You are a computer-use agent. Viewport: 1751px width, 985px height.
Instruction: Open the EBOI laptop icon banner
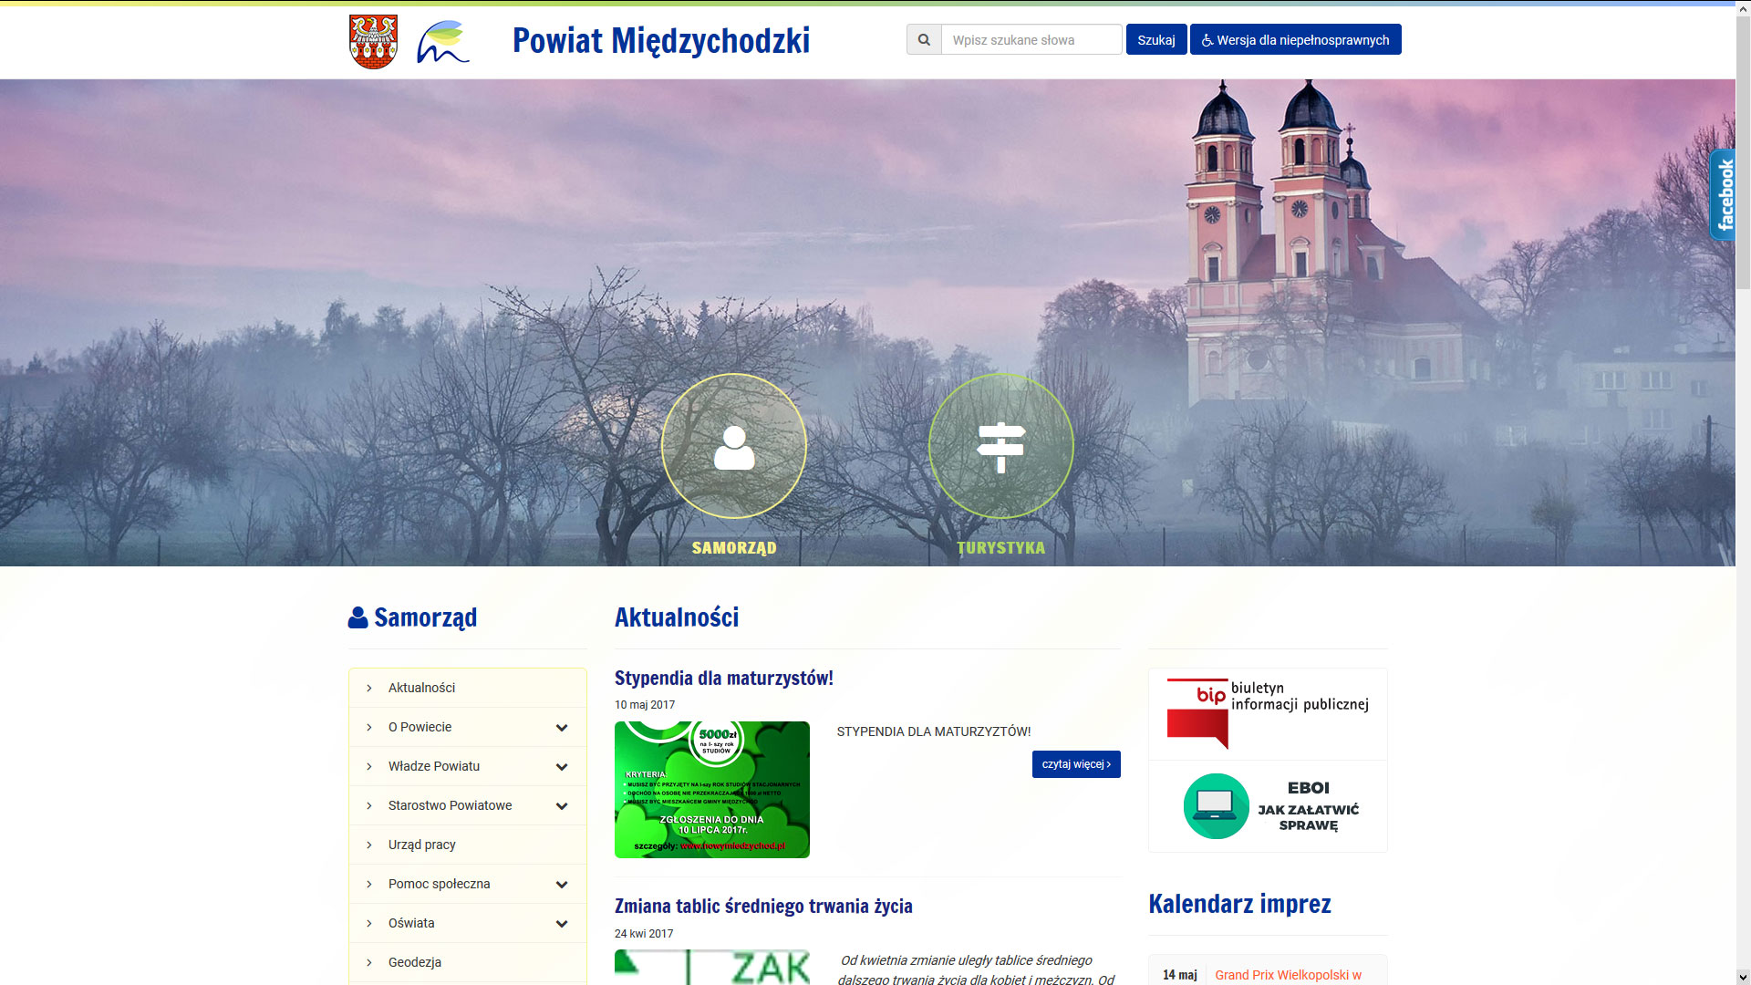coord(1268,806)
